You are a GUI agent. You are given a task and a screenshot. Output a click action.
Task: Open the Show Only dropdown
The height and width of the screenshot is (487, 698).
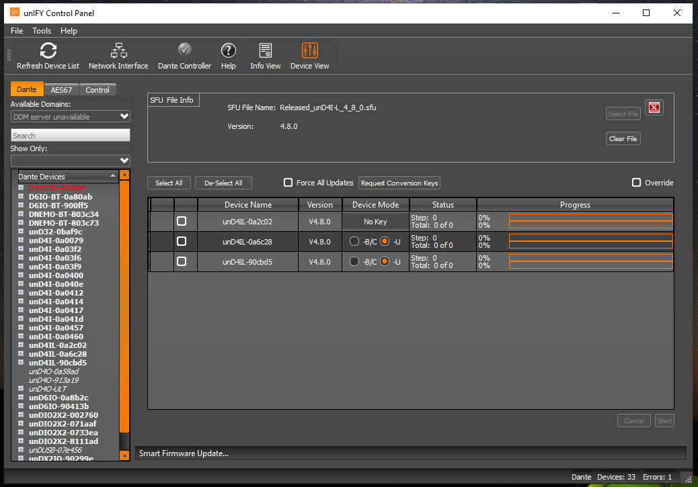click(x=71, y=161)
